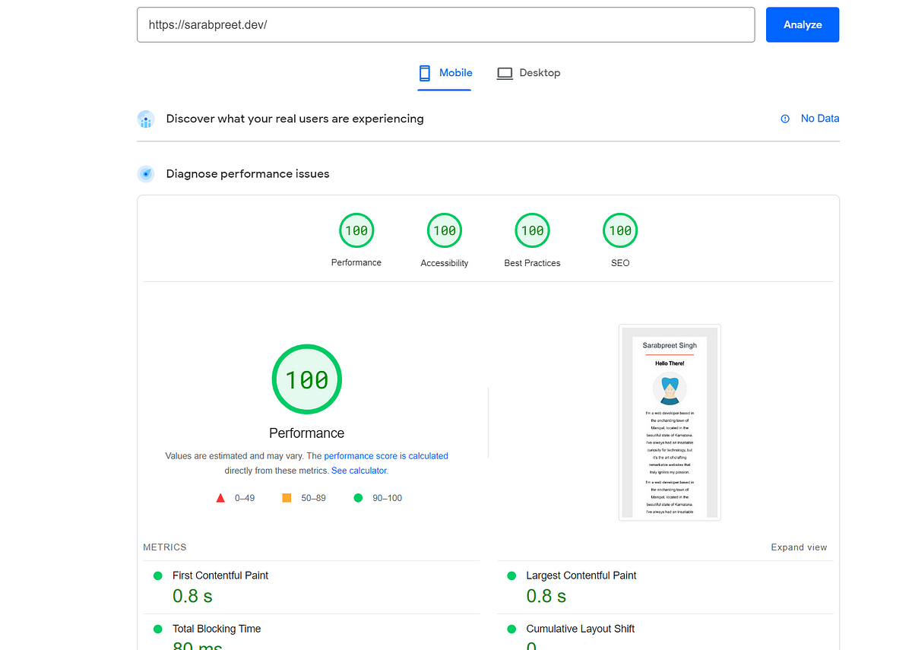This screenshot has height=650, width=912.
Task: Click the mobile phone icon
Action: click(x=425, y=73)
